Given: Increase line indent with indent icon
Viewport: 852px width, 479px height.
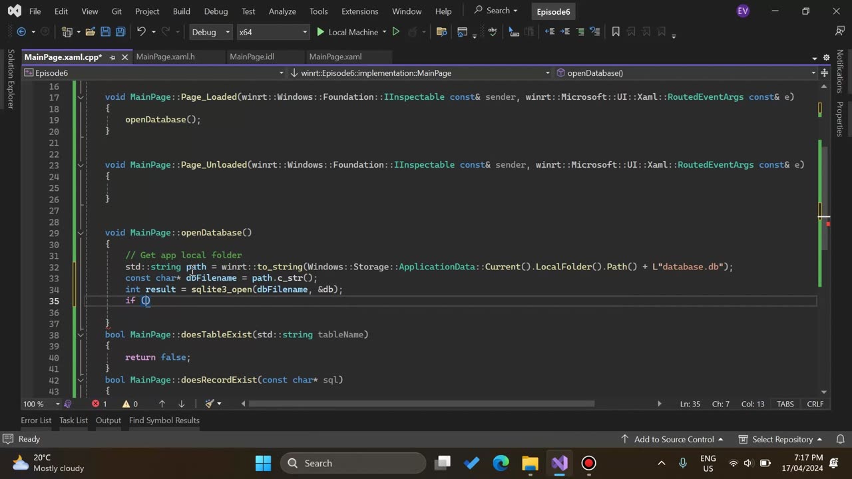Looking at the screenshot, I should coord(565,32).
